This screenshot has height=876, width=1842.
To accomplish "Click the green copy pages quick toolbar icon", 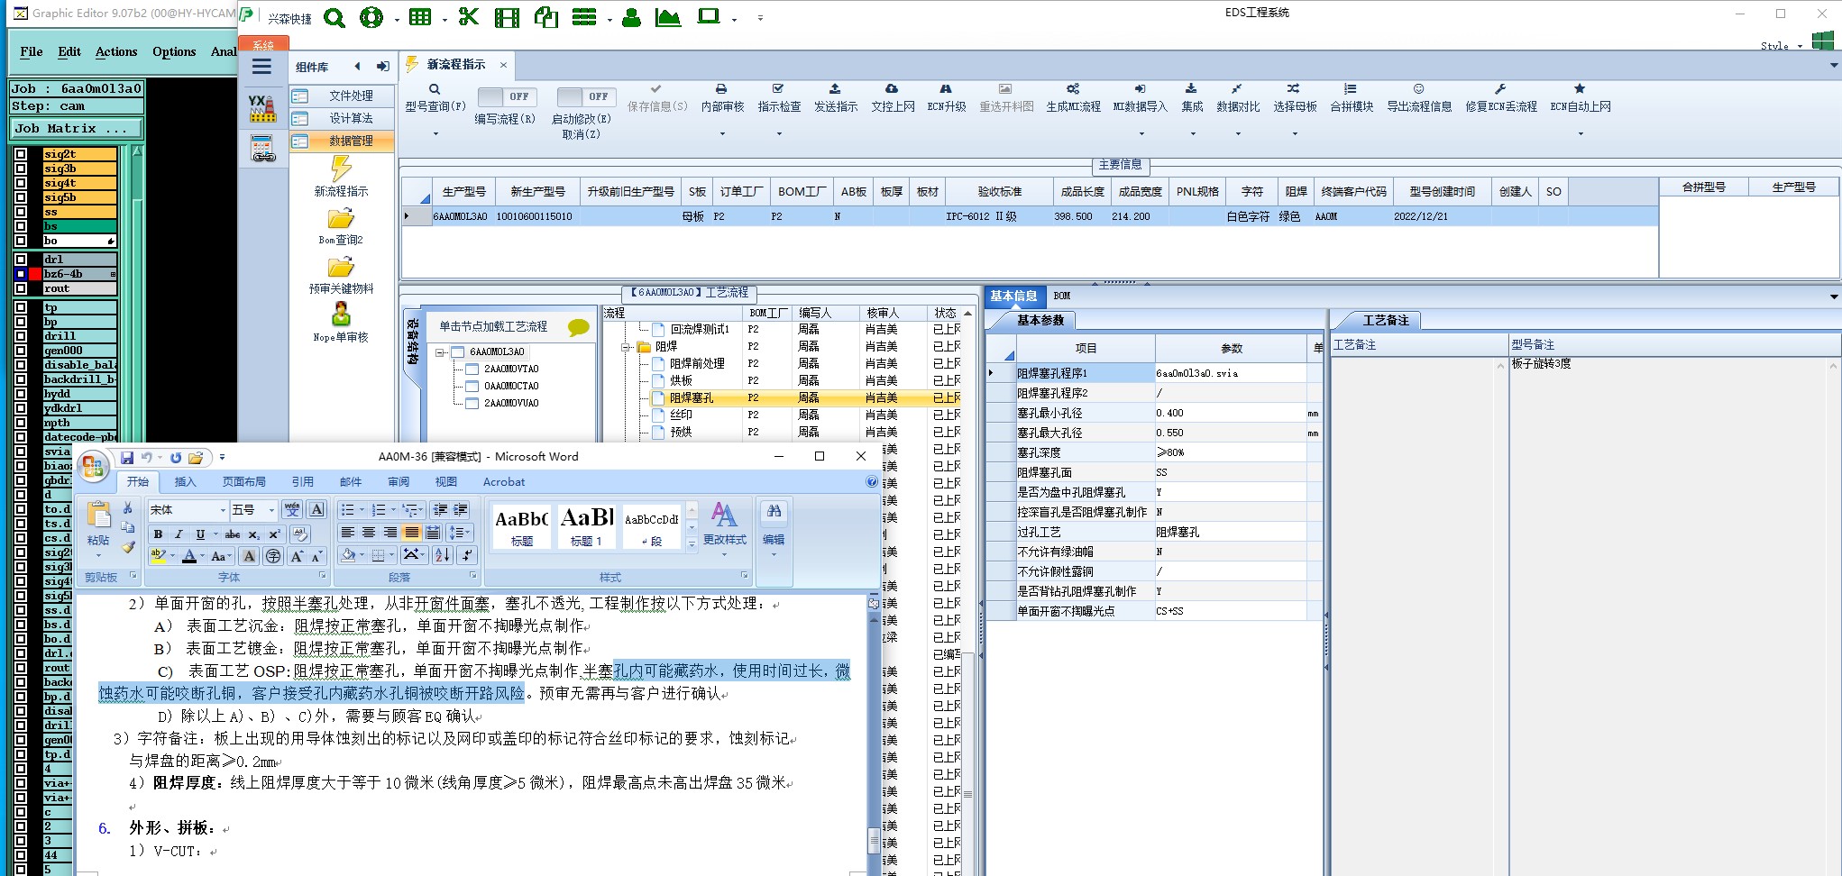I will coord(546,17).
